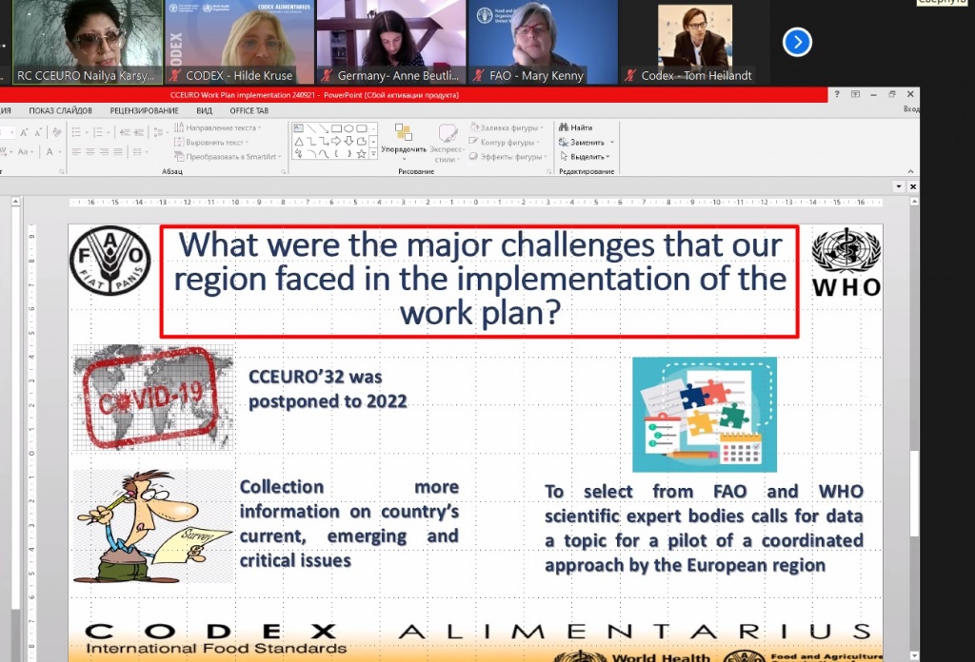Select the puzzle pieces illustration
The width and height of the screenshot is (975, 662).
pyautogui.click(x=705, y=415)
